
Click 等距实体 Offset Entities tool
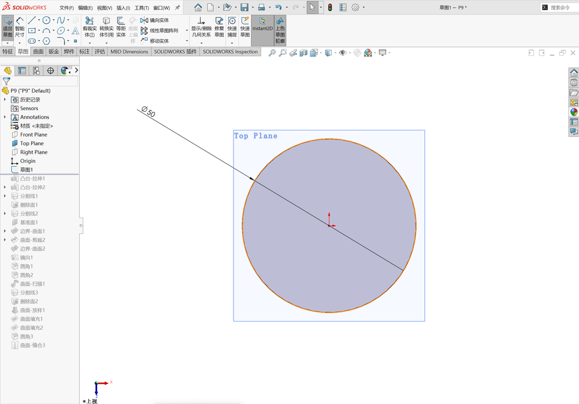click(121, 27)
